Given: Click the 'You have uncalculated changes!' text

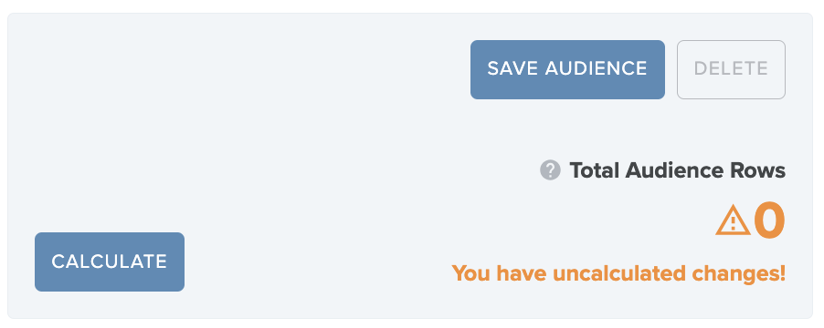Looking at the screenshot, I should [x=618, y=273].
